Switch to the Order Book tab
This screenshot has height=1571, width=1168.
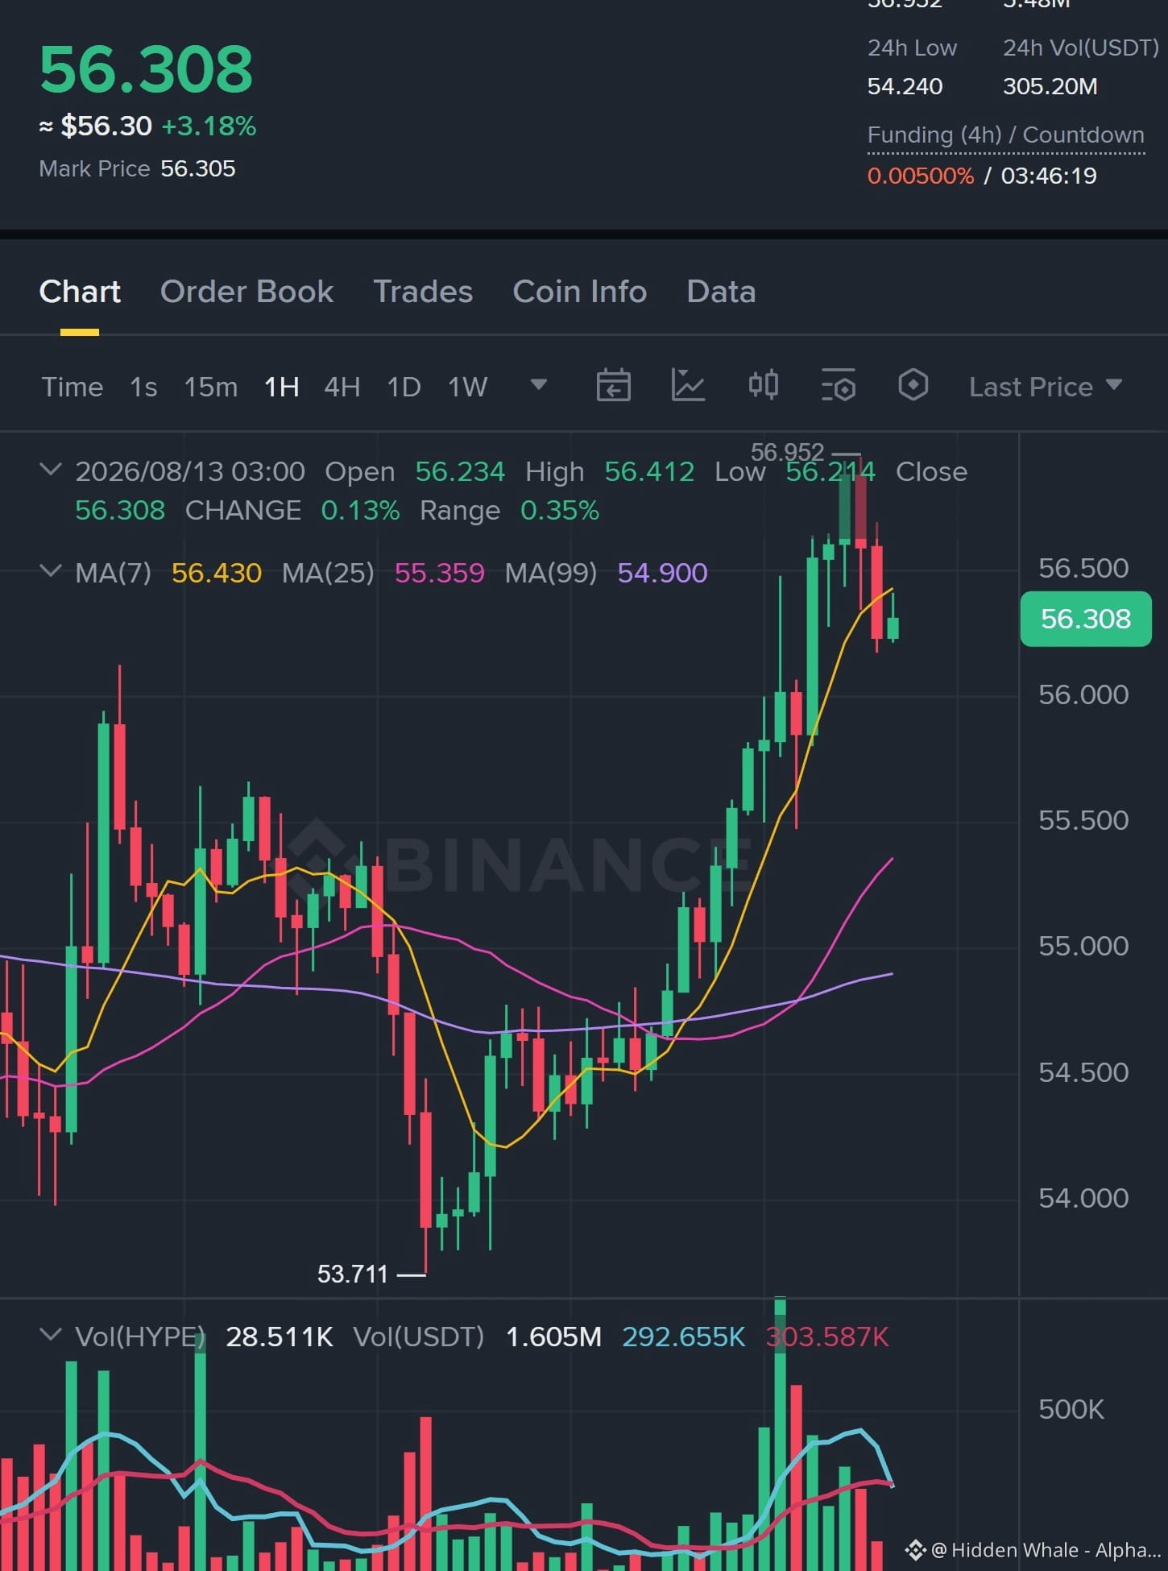tap(246, 292)
